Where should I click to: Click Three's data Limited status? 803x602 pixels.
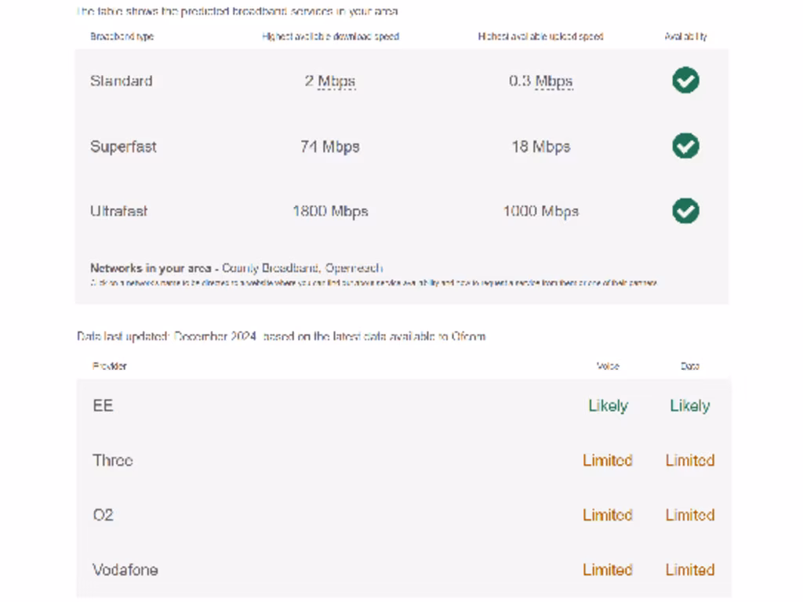pyautogui.click(x=689, y=460)
